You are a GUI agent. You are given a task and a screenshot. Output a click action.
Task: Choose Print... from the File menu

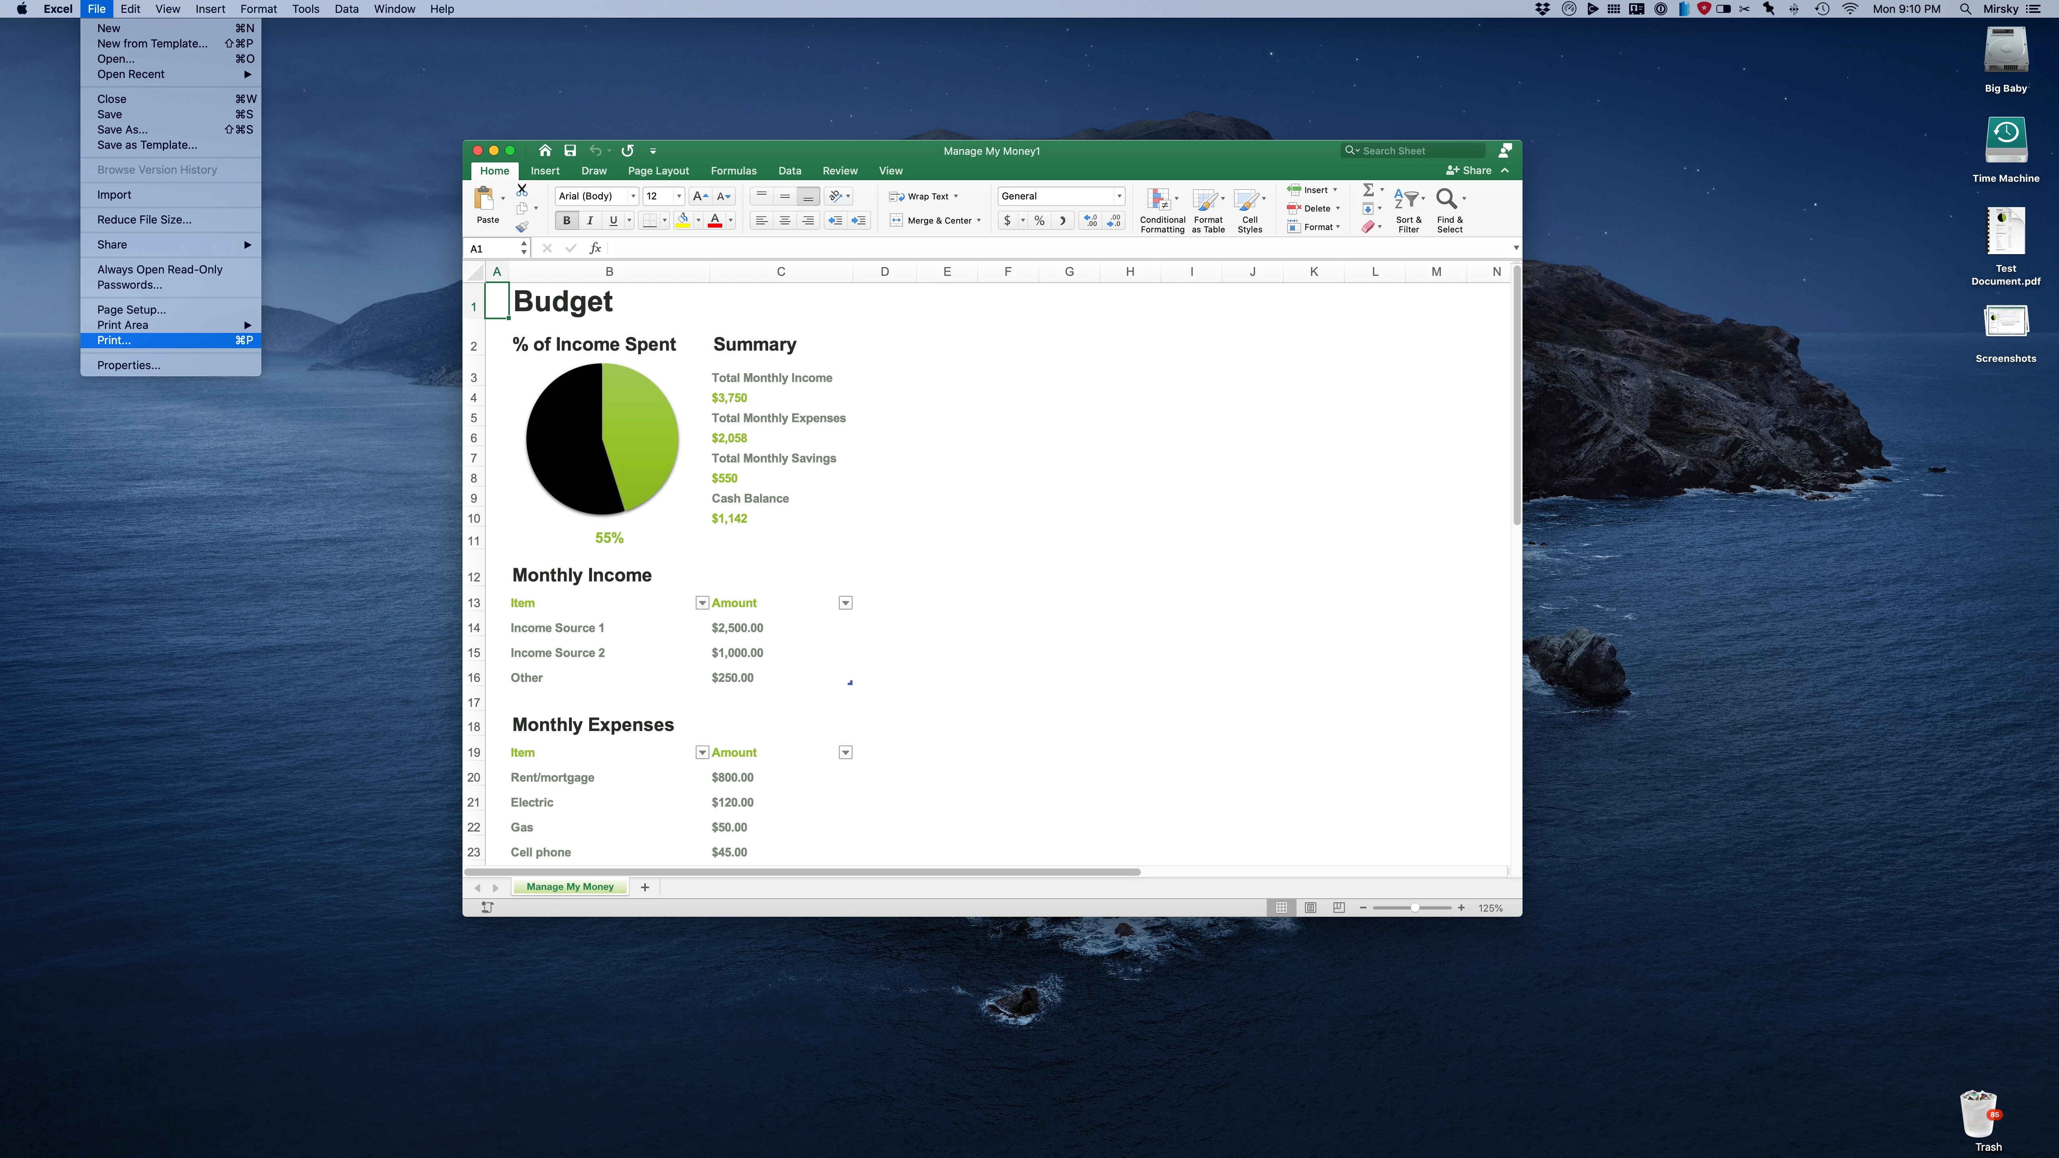point(114,341)
